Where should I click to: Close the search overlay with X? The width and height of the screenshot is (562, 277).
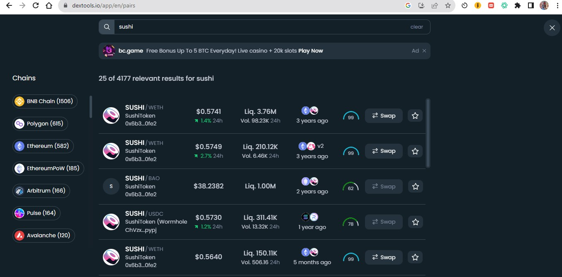click(552, 28)
